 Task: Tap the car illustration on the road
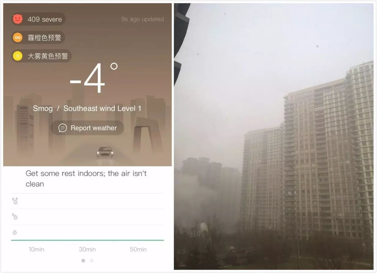pyautogui.click(x=105, y=152)
